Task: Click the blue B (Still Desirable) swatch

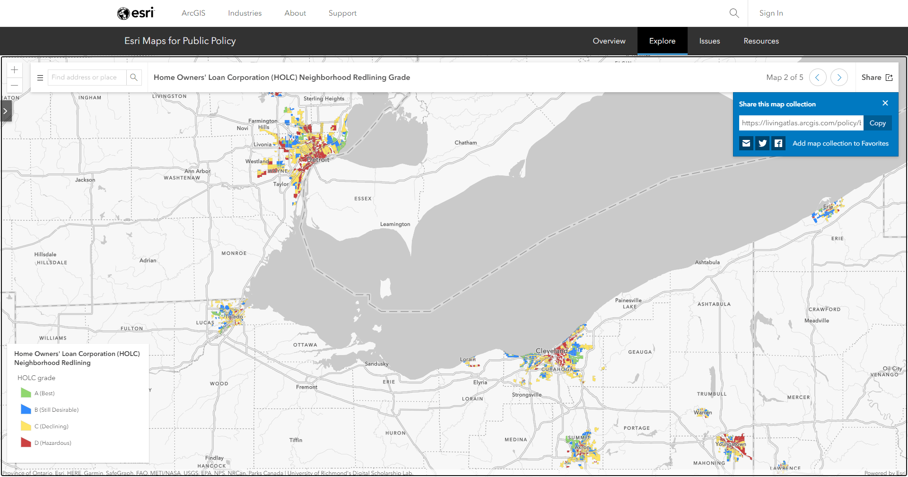Action: pos(26,409)
